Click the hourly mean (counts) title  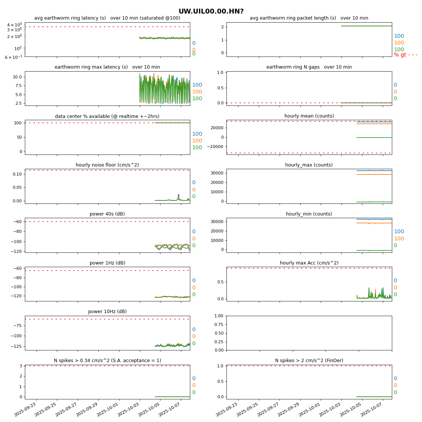click(x=309, y=116)
